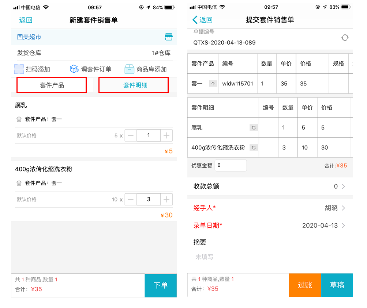Collapse the 套一 row using the 个 arrow
This screenshot has width=367, height=308.
pyautogui.click(x=212, y=83)
